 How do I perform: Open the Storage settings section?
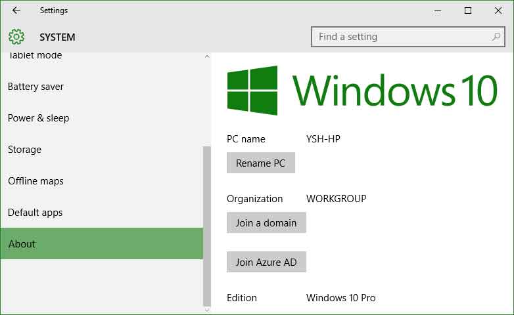(x=24, y=150)
